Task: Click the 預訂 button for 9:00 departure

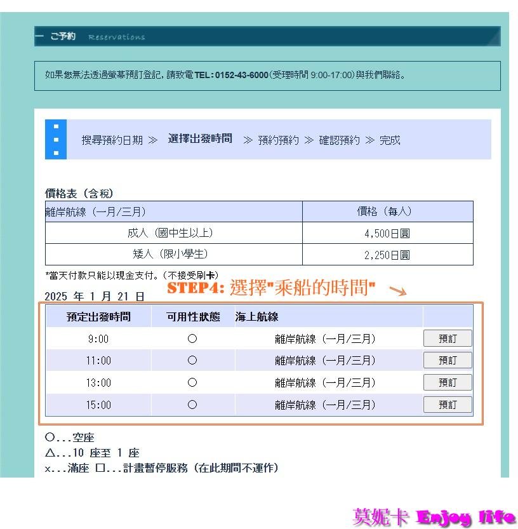Action: coord(448,338)
